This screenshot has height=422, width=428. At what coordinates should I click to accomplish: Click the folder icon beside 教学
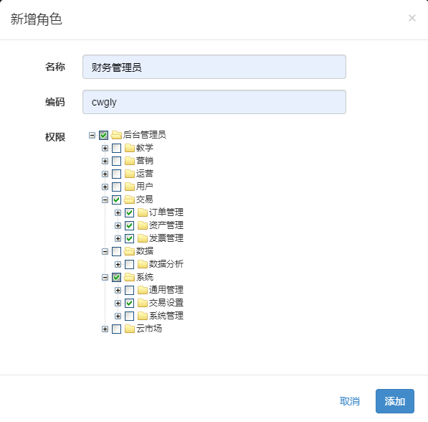(x=130, y=148)
